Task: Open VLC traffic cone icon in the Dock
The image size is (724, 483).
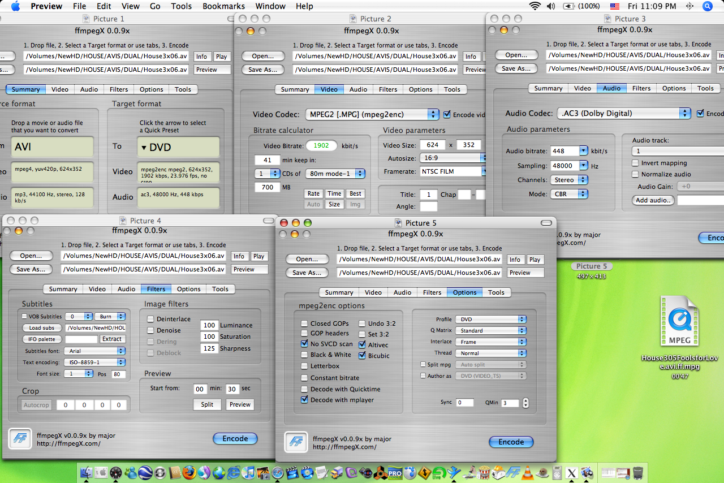Action: (x=528, y=472)
